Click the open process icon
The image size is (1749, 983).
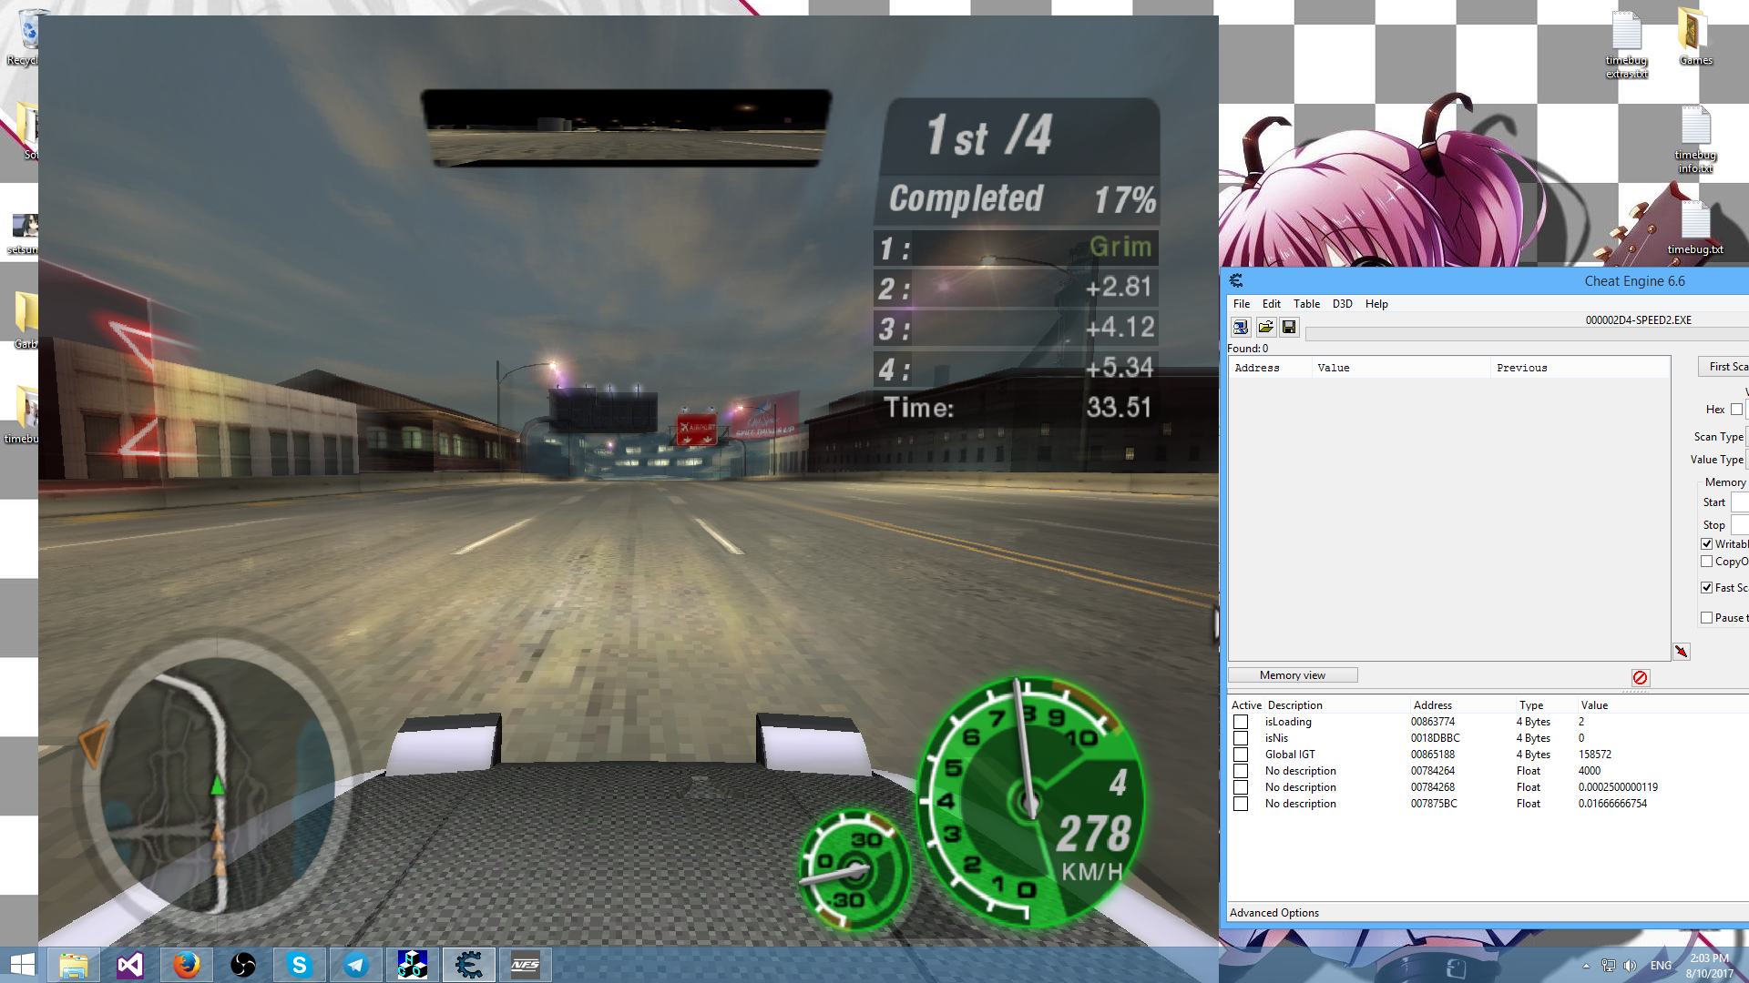click(x=1241, y=327)
